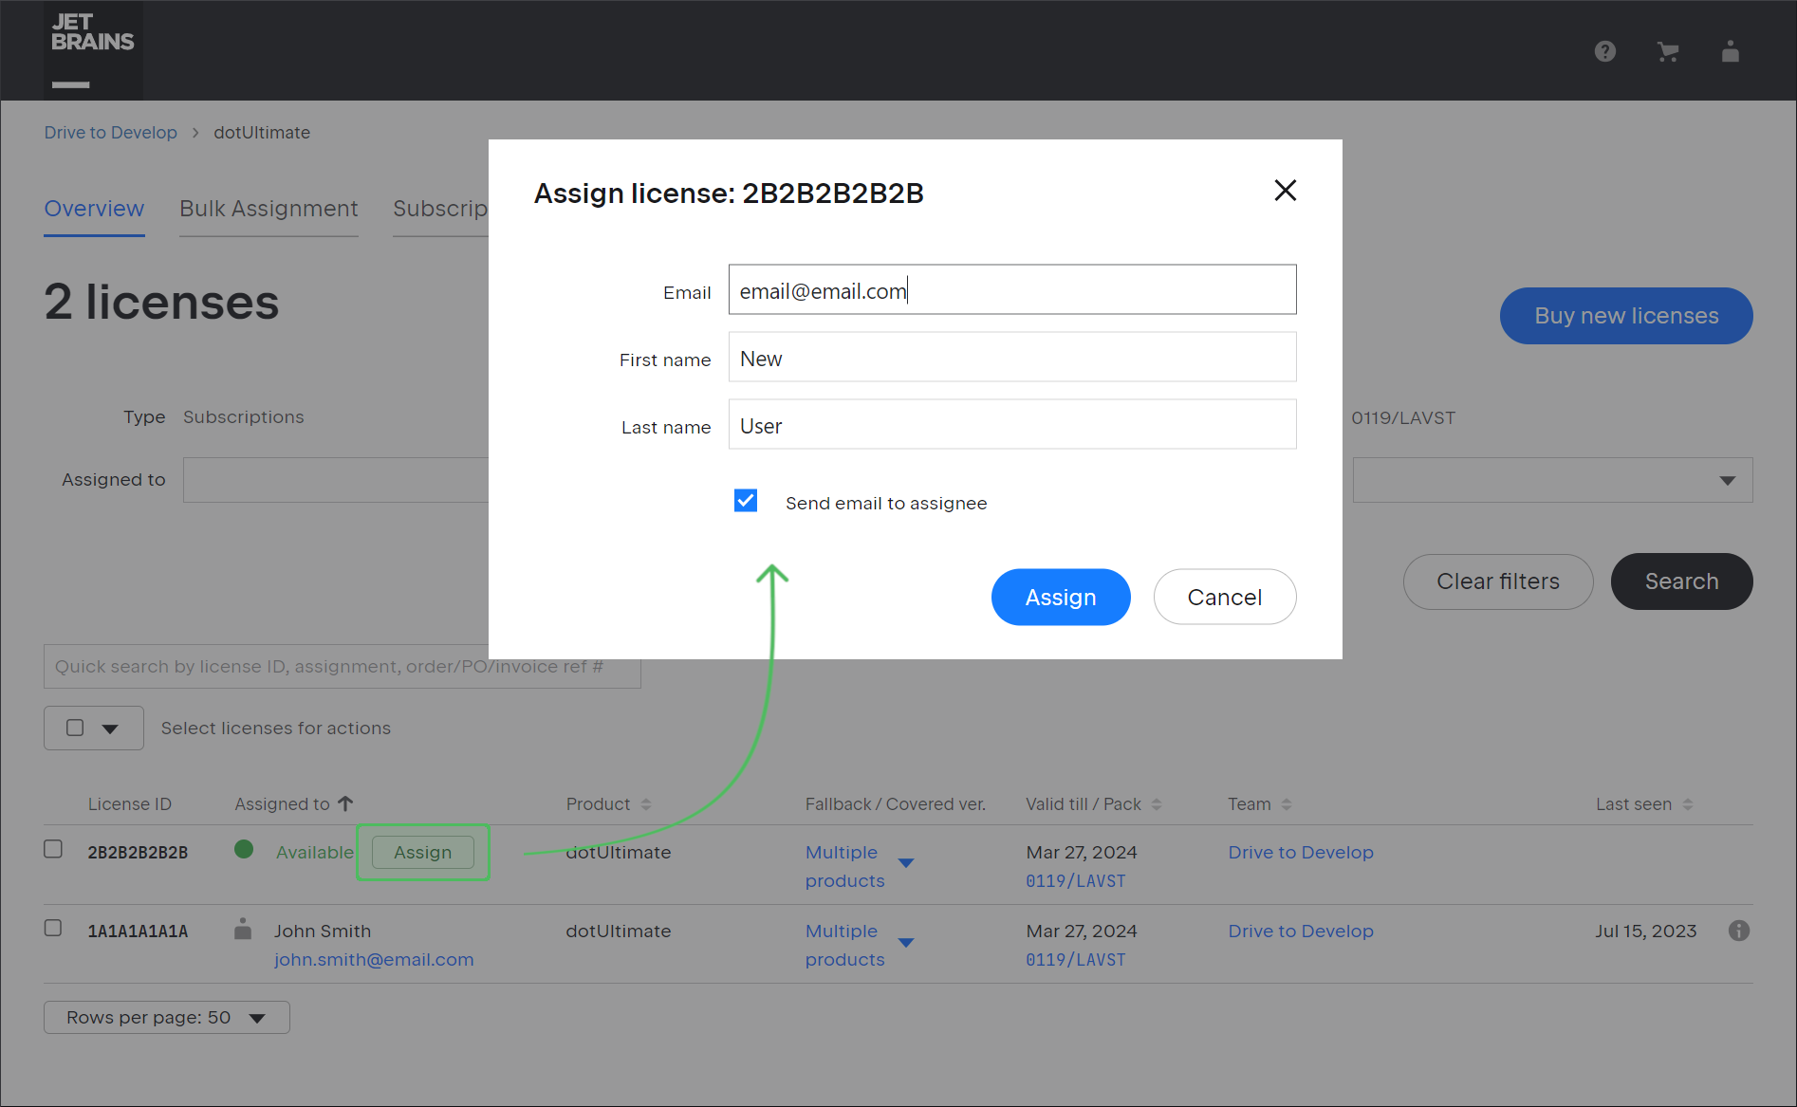Viewport: 1797px width, 1107px height.
Task: Uncheck Send email to assignee
Action: click(x=746, y=501)
